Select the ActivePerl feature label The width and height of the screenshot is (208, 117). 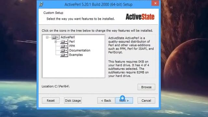pos(68,37)
